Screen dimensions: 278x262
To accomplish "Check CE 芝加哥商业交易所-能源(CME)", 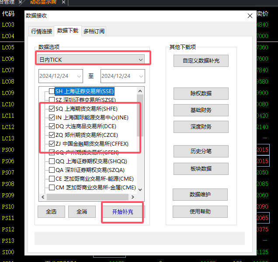I will (52, 178).
